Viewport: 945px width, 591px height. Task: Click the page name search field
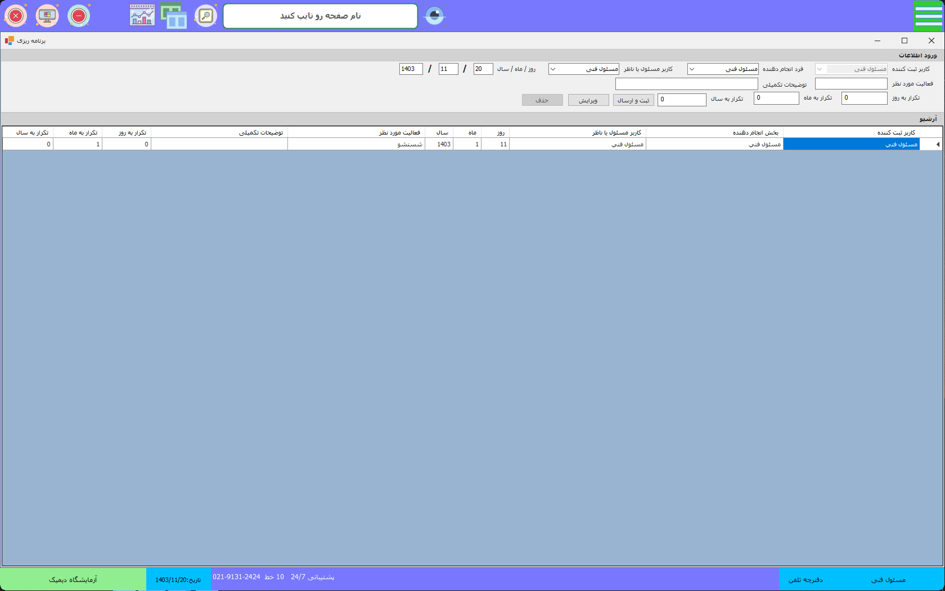click(x=320, y=16)
